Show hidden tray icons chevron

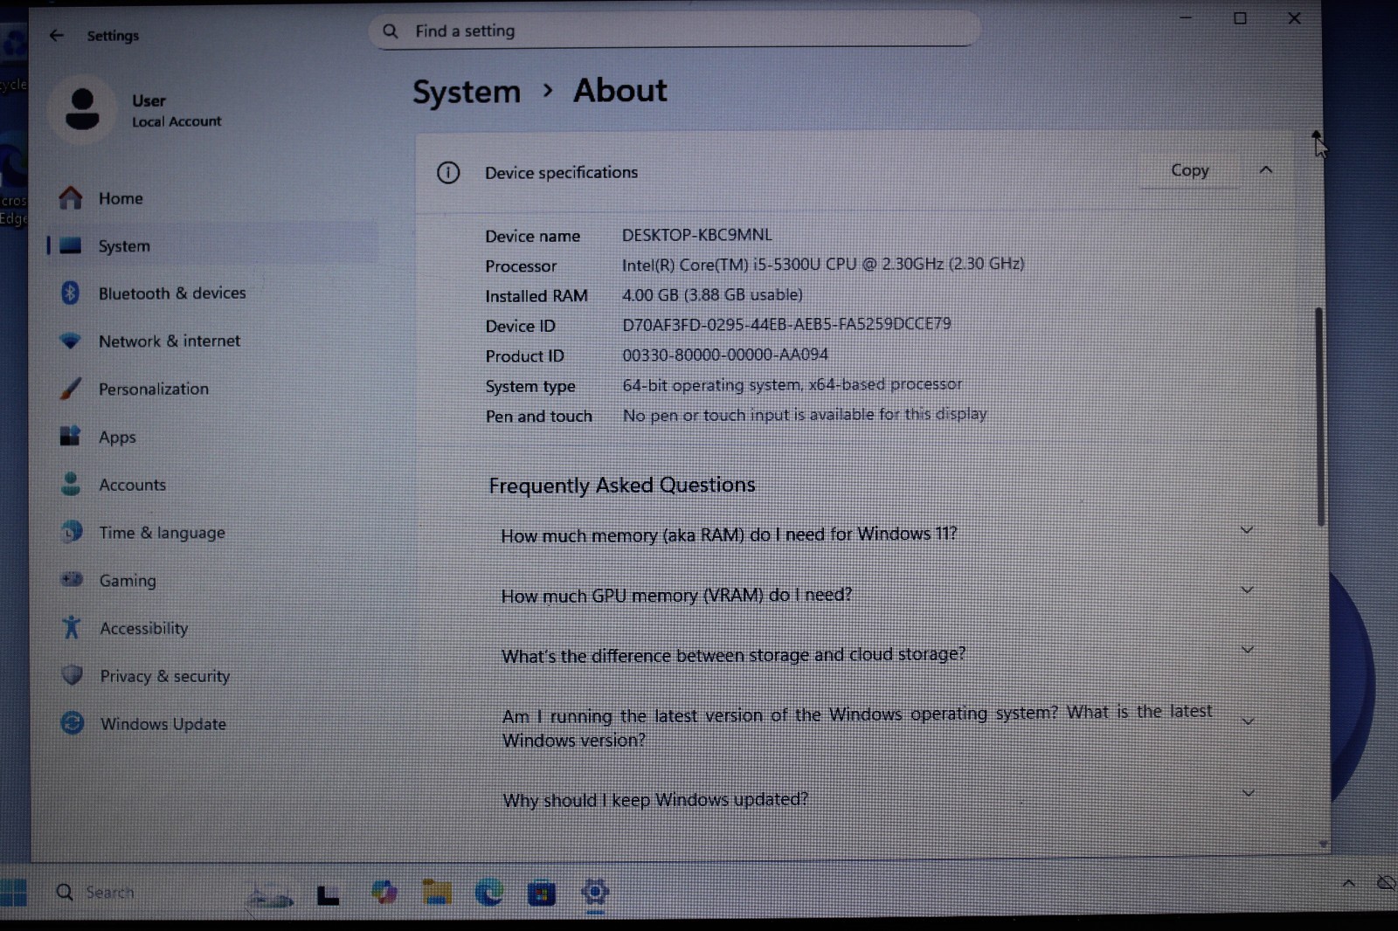click(1348, 884)
